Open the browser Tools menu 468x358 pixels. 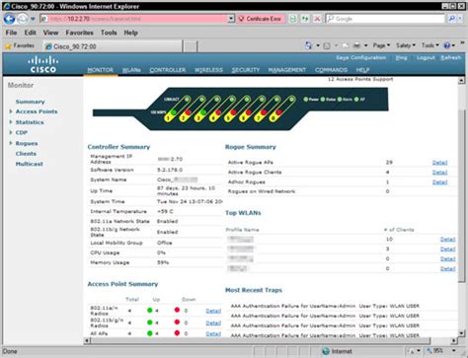[x=109, y=33]
